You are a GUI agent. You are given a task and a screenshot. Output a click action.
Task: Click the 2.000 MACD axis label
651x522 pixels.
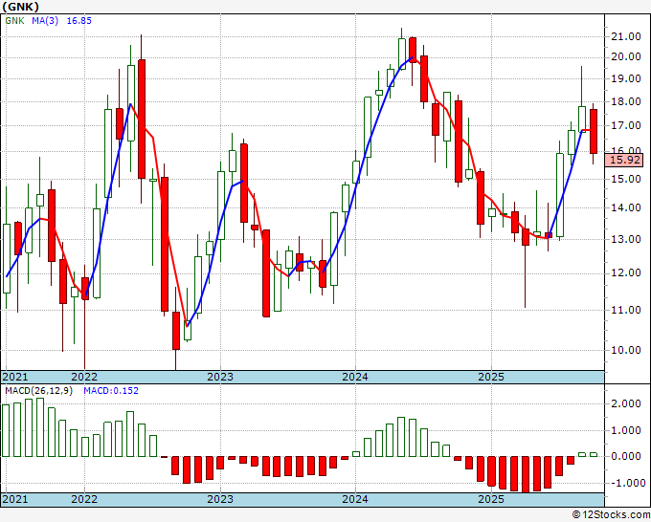tap(626, 403)
